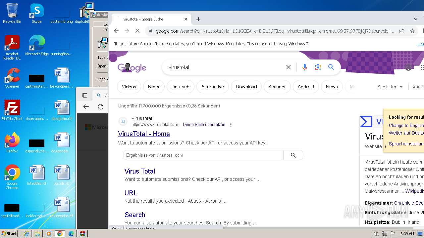
Task: Click Diese Seite übersetzen link
Action: (x=204, y=125)
